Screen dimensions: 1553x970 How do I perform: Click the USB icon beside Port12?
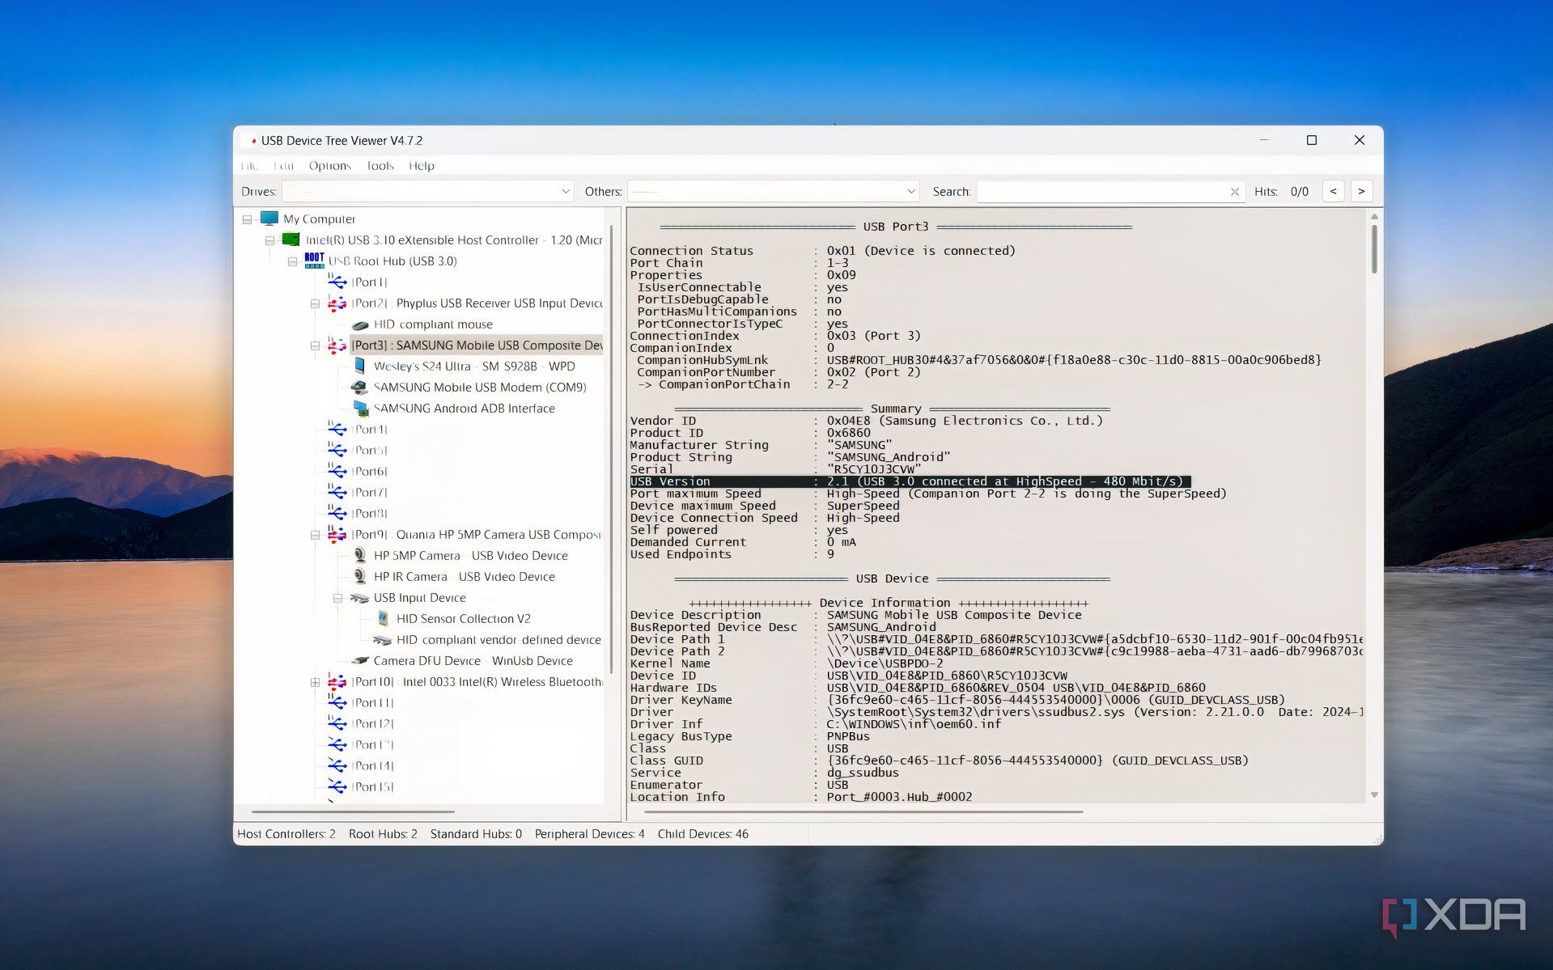pyautogui.click(x=337, y=724)
